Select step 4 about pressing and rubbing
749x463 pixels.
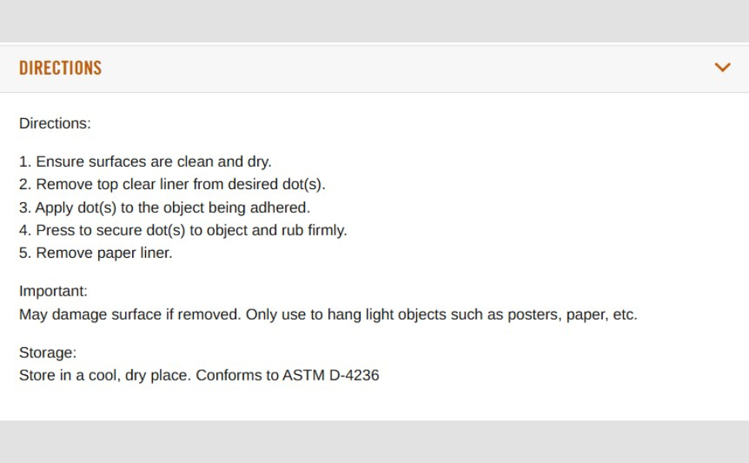coord(183,230)
